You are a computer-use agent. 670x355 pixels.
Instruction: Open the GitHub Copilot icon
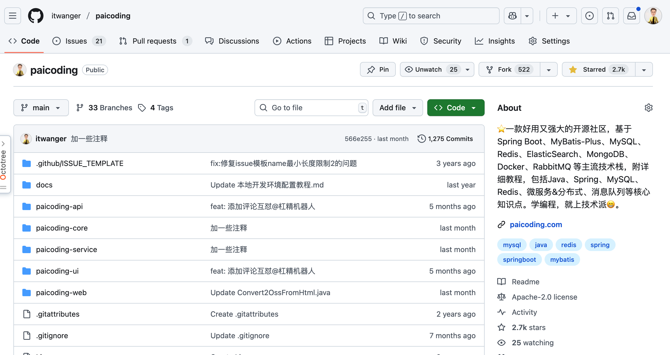[512, 16]
